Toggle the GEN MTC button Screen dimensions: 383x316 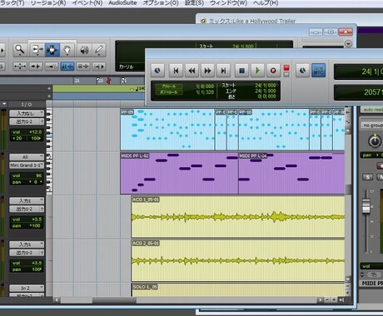coord(318,71)
